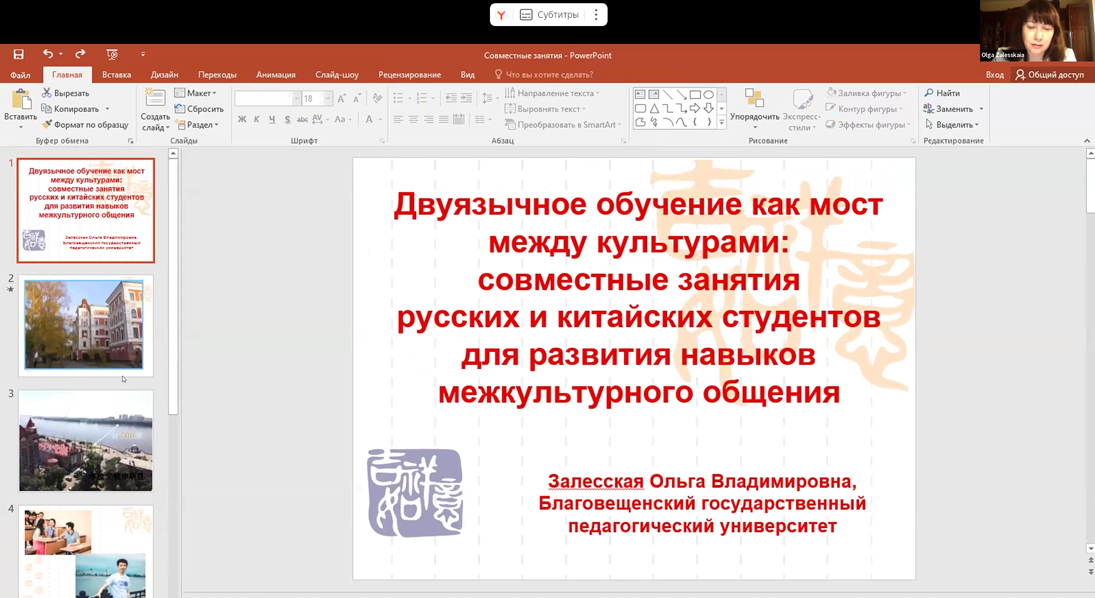Create a new slide (Создать слайд)
Image resolution: width=1095 pixels, height=598 pixels.
pyautogui.click(x=155, y=101)
